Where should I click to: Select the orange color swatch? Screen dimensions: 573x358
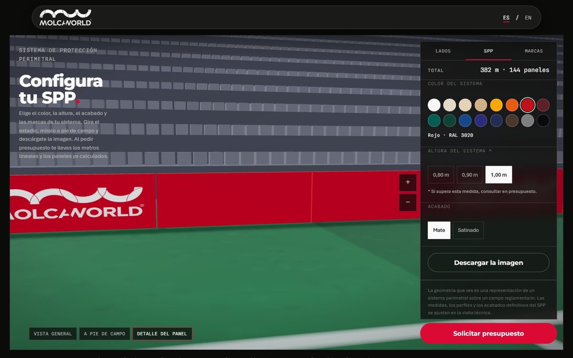[x=512, y=105]
